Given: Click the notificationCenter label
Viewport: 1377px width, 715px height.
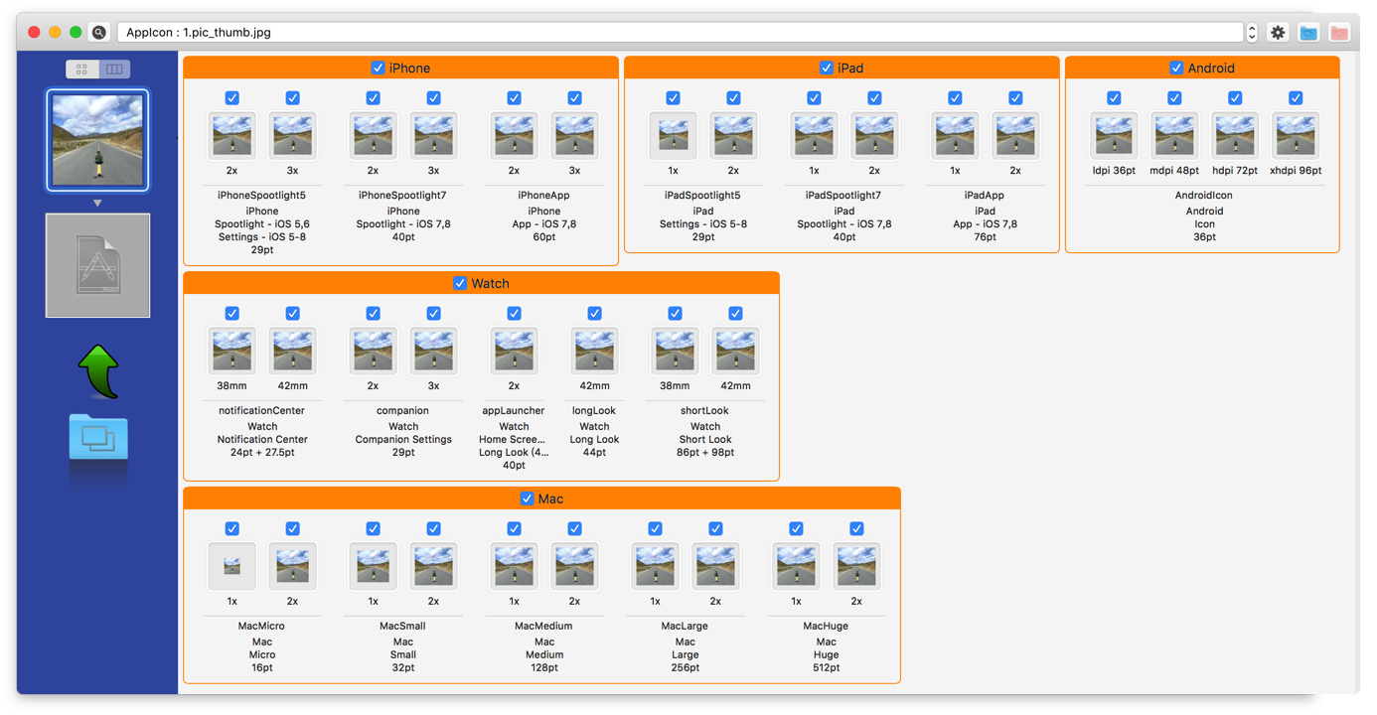Looking at the screenshot, I should click(x=262, y=410).
